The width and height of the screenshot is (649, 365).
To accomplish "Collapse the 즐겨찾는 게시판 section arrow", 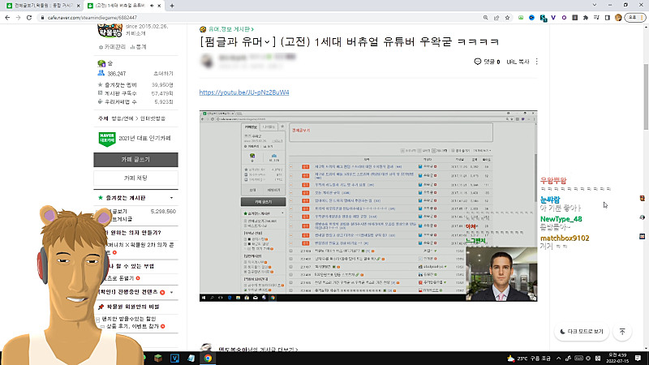I will pos(172,198).
